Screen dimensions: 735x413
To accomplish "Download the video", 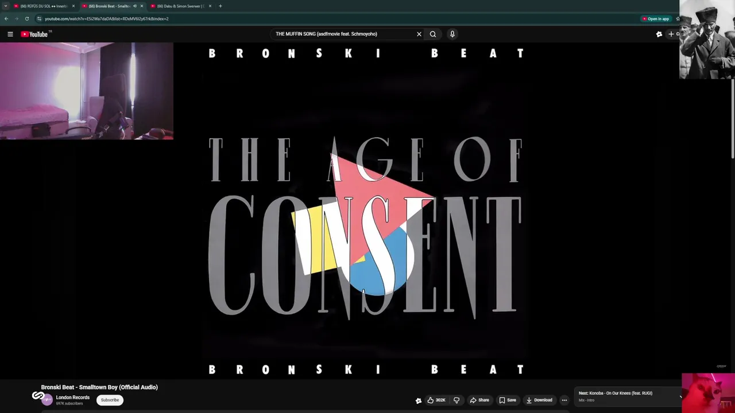I will pos(539,400).
